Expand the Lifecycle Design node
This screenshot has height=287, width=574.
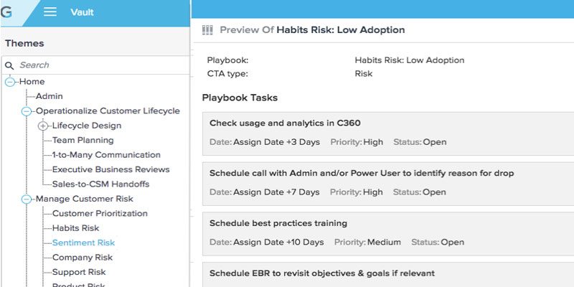point(43,126)
